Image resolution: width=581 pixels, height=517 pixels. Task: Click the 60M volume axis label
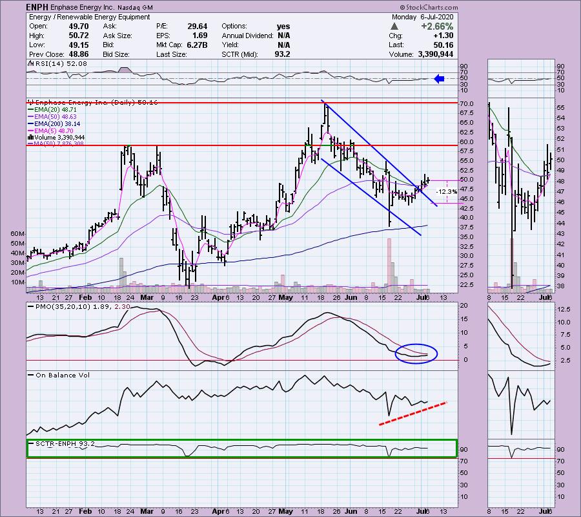[17, 234]
